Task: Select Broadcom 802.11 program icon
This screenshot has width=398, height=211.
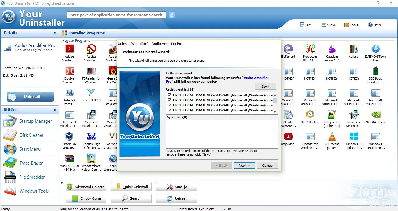Action: (310, 49)
